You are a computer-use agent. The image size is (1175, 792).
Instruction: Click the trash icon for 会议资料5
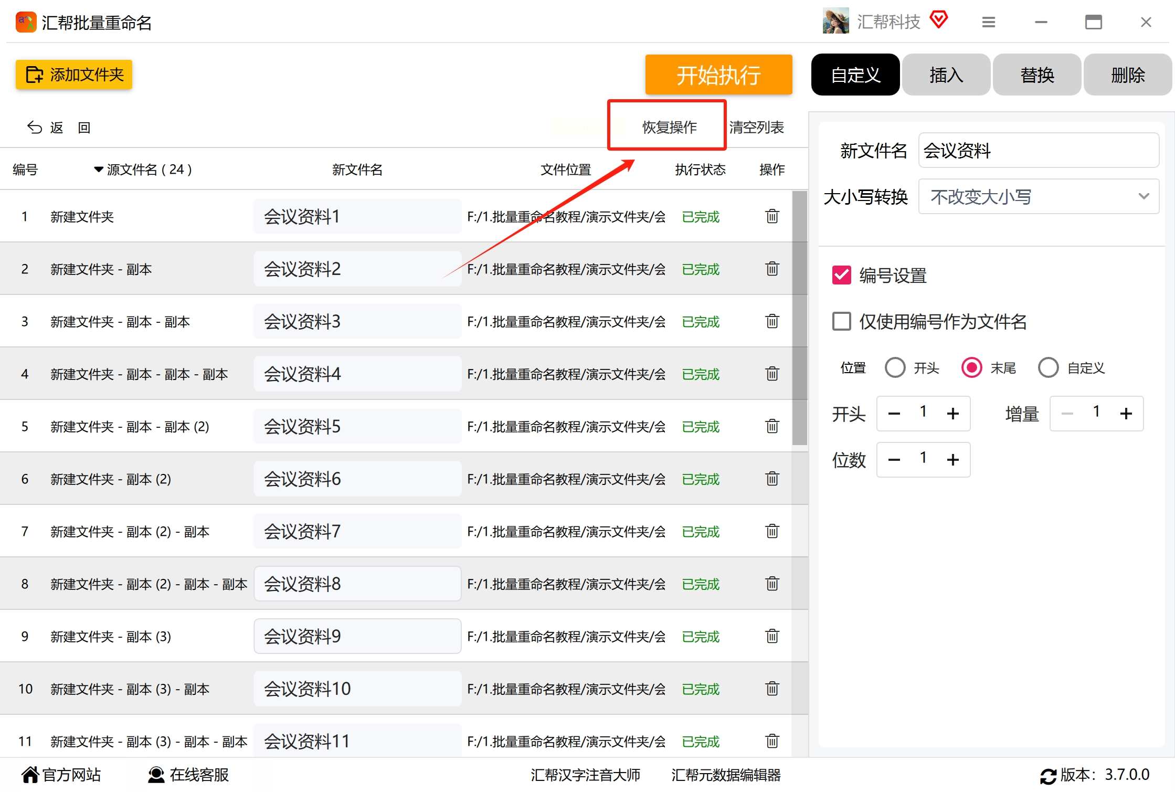point(771,426)
